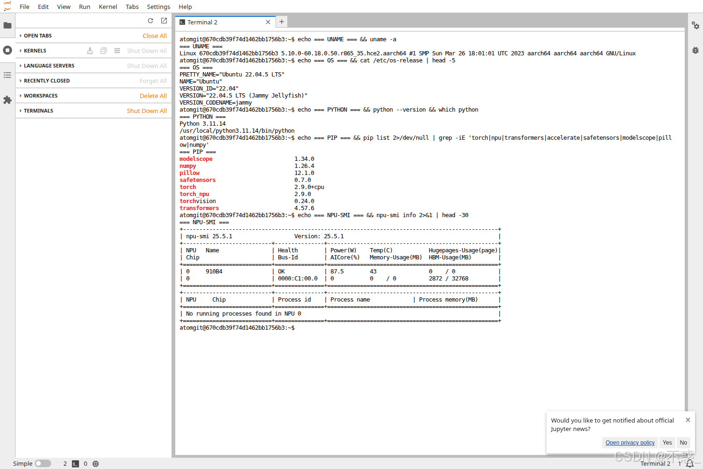This screenshot has width=703, height=469.
Task: Open the File Browser sidebar panel
Action: [x=7, y=25]
